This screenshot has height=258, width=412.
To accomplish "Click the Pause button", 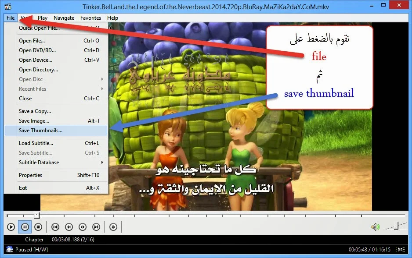I will click(25, 227).
